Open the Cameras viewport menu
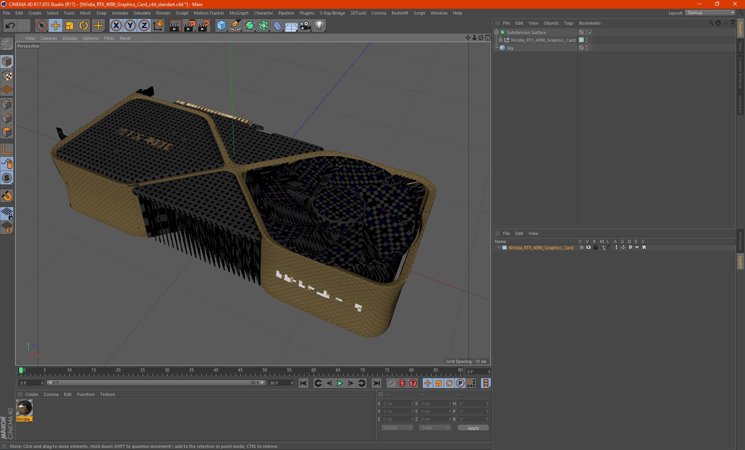This screenshot has height=450, width=745. (49, 38)
